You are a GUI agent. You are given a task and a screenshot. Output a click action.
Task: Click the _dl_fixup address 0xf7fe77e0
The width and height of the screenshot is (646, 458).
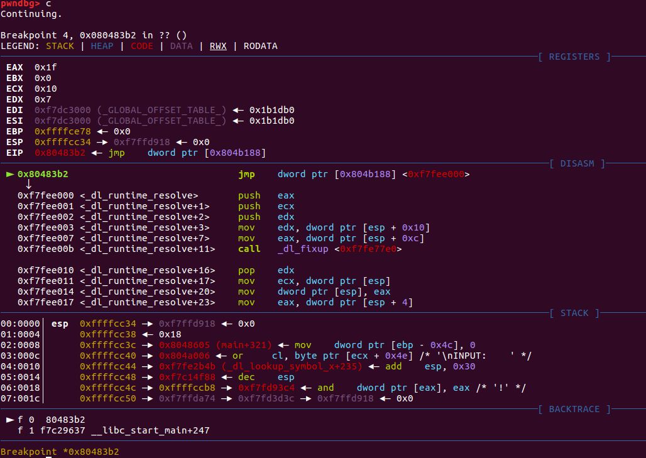(368, 249)
